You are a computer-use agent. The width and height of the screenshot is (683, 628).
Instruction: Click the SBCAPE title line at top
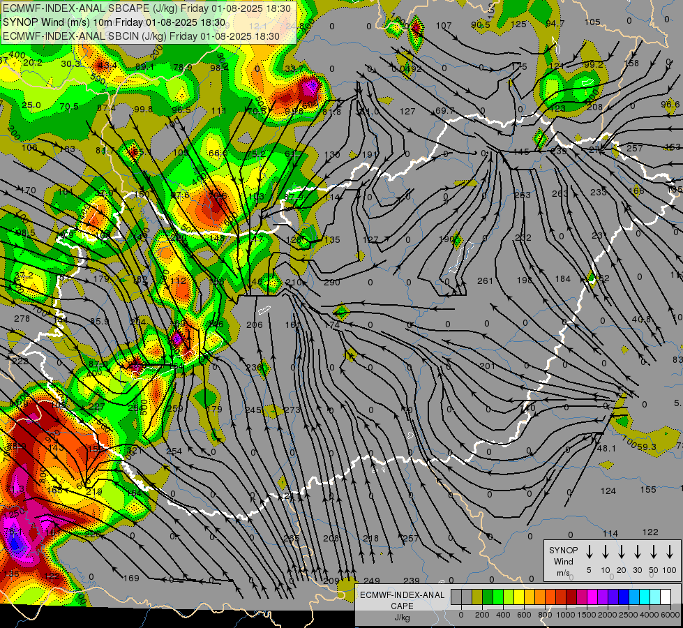click(147, 8)
